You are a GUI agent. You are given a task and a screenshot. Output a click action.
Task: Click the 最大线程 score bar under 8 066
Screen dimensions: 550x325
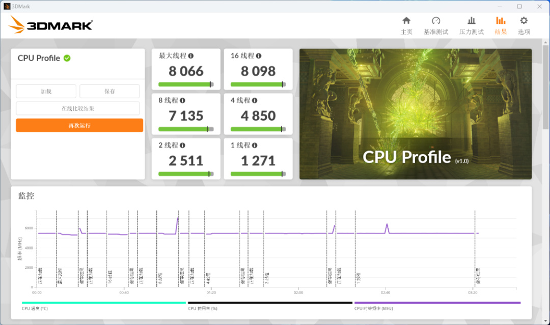186,84
